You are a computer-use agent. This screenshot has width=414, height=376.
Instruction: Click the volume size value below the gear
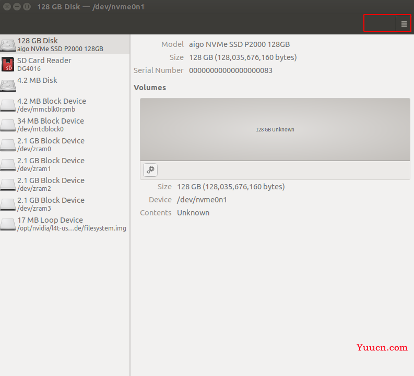[x=231, y=187]
